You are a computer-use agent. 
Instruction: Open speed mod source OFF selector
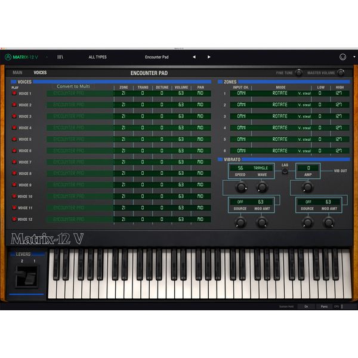[240, 202]
